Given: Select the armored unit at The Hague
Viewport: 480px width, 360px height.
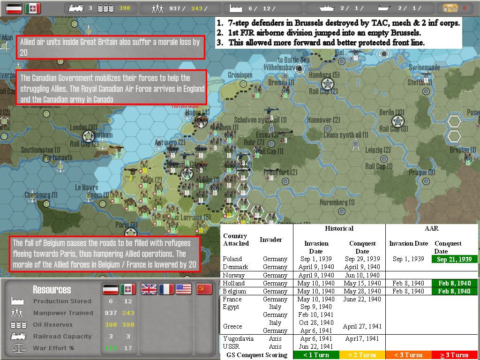Looking at the screenshot, I should [201, 120].
